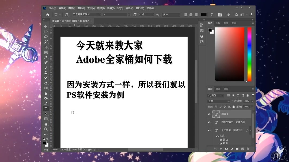Collapse the layer effects list for 今天就来 layer
This screenshot has height=162, width=289.
click(x=250, y=131)
